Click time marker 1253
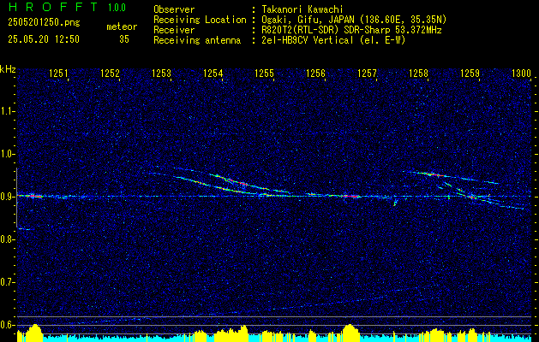539x342 pixels. [162, 73]
